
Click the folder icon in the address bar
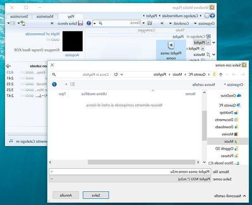pyautogui.click(x=214, y=75)
